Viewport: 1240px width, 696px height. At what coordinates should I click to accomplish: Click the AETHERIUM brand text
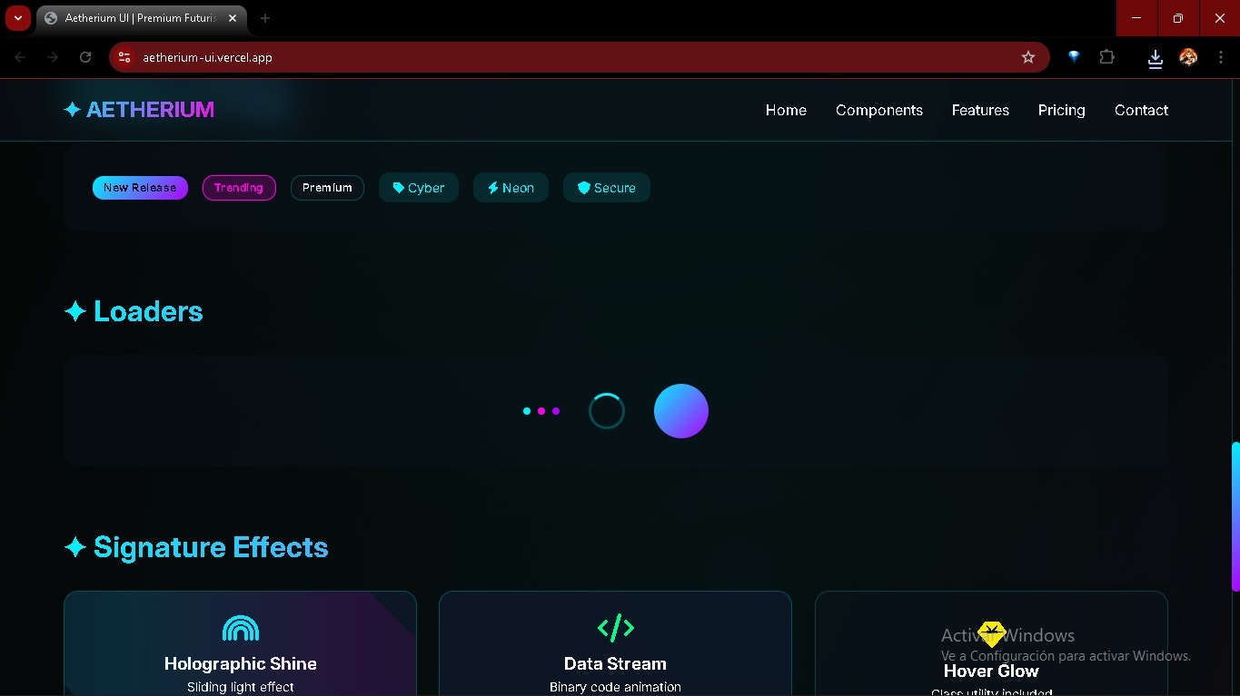[150, 110]
